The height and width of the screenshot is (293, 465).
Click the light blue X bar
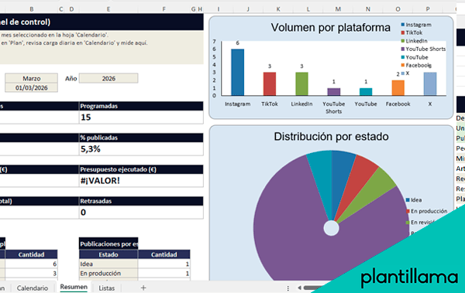coord(430,83)
